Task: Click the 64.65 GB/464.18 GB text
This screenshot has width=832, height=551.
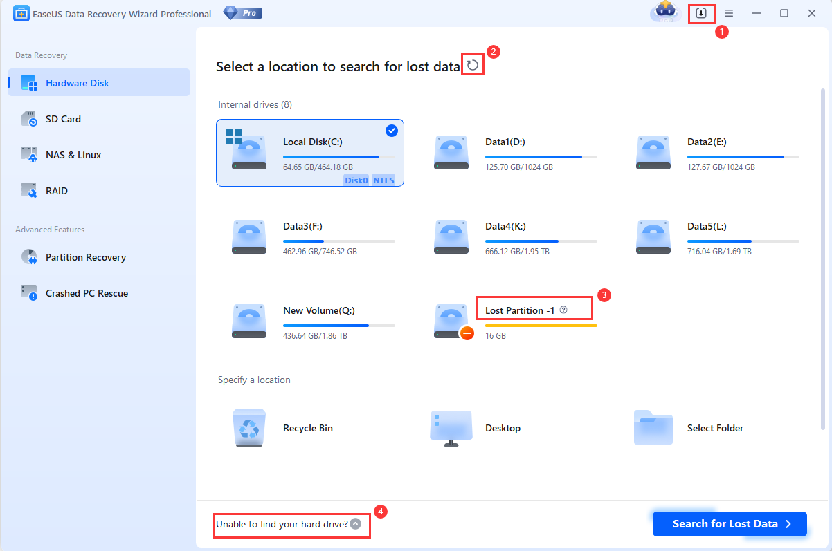Action: point(318,167)
